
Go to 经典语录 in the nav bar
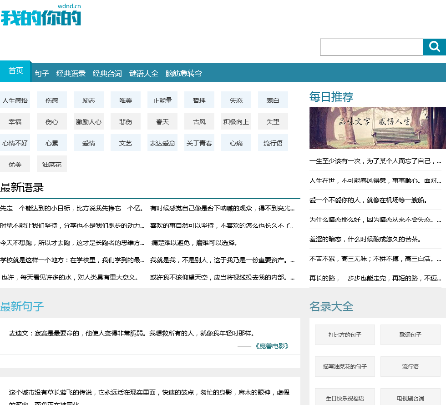pyautogui.click(x=71, y=74)
